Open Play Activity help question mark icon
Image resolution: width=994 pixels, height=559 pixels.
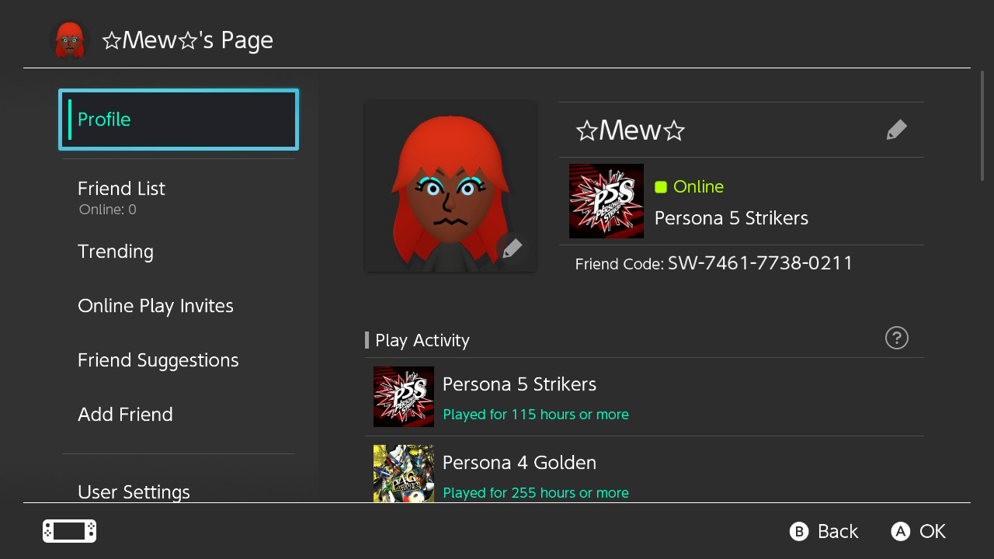[897, 338]
